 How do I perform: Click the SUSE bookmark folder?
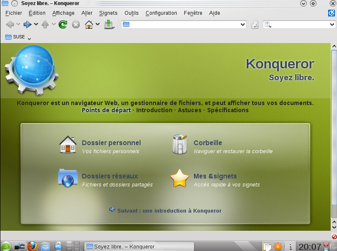coord(15,37)
